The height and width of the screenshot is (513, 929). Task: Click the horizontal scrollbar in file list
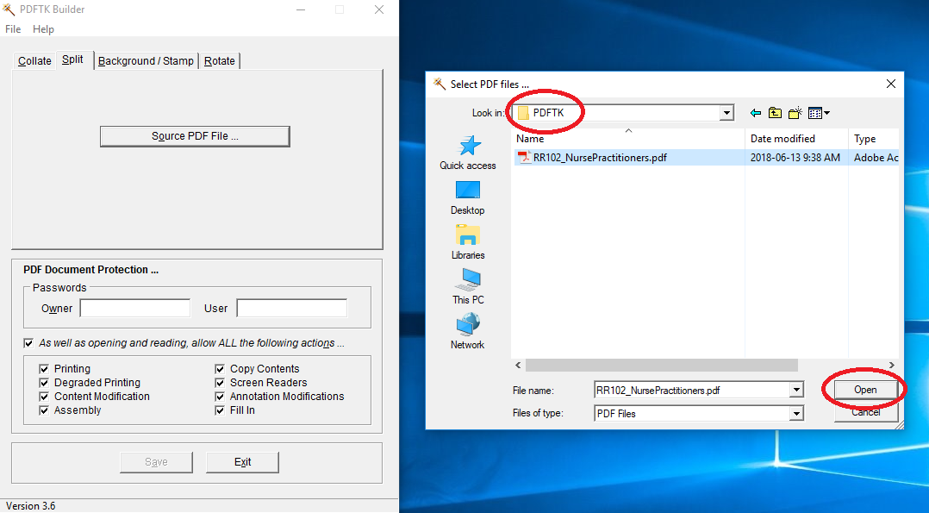[661, 365]
